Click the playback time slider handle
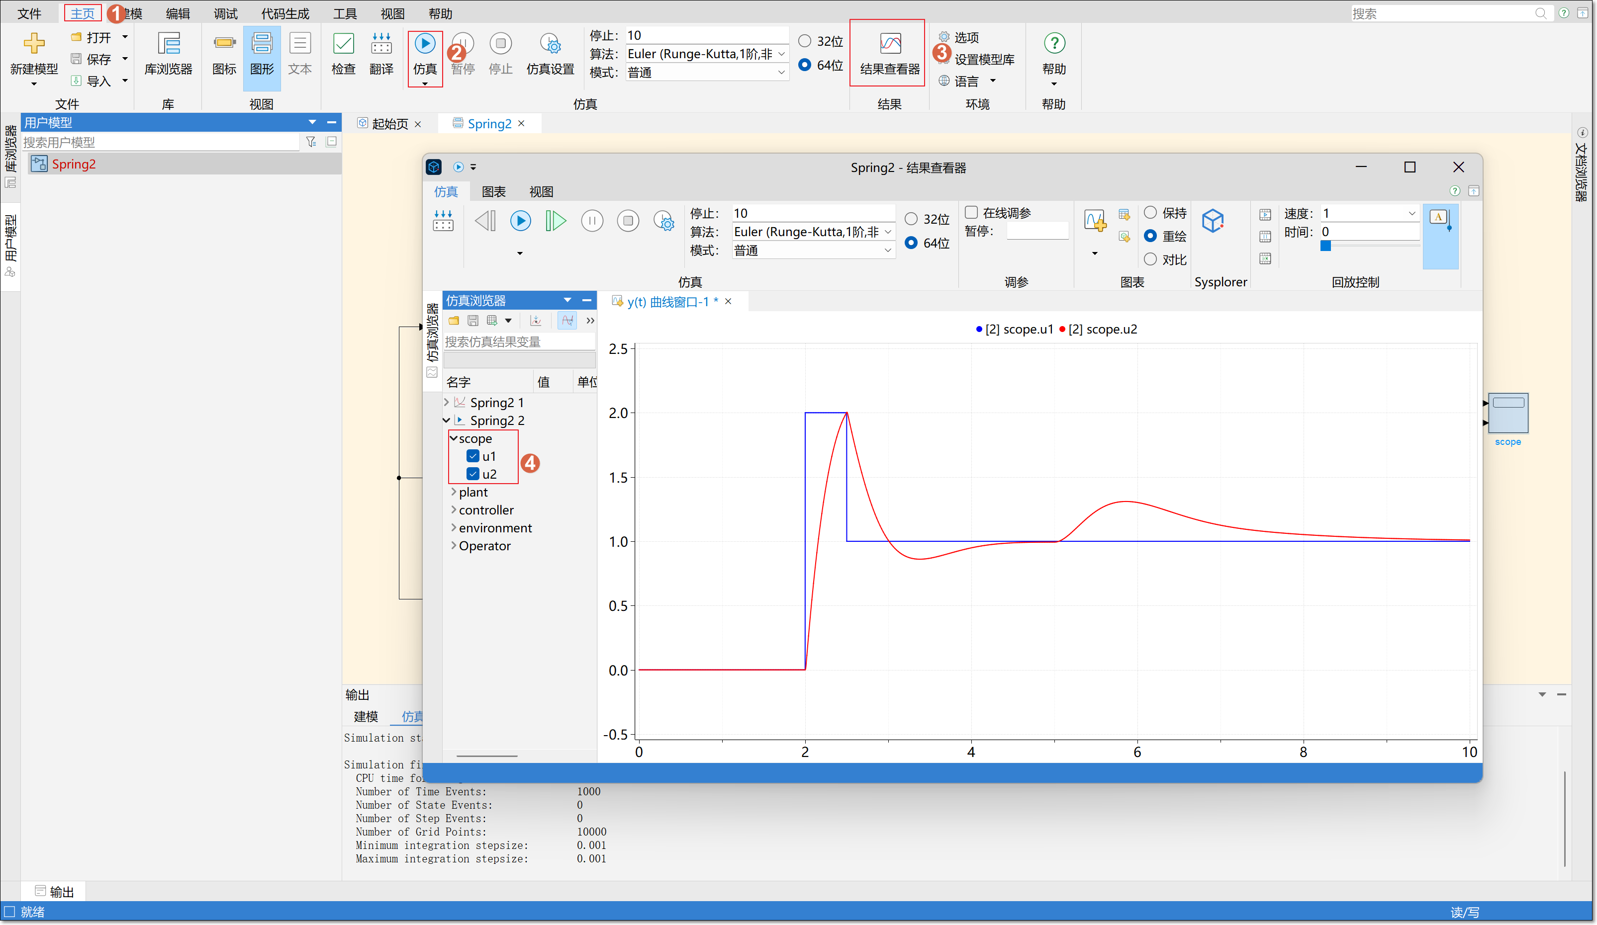 [1325, 246]
